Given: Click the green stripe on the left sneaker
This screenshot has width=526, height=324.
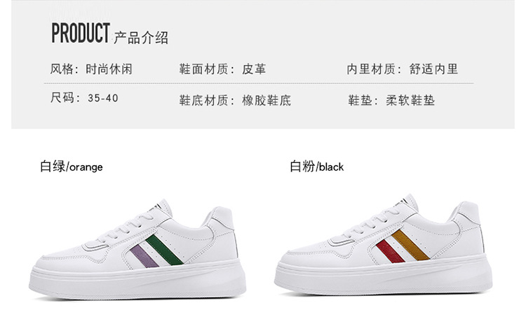Looking at the screenshot, I should coord(164,250).
